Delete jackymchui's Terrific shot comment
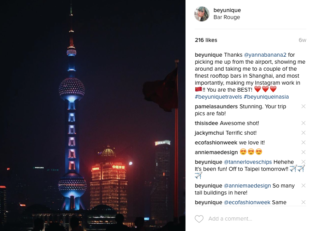 303,133
